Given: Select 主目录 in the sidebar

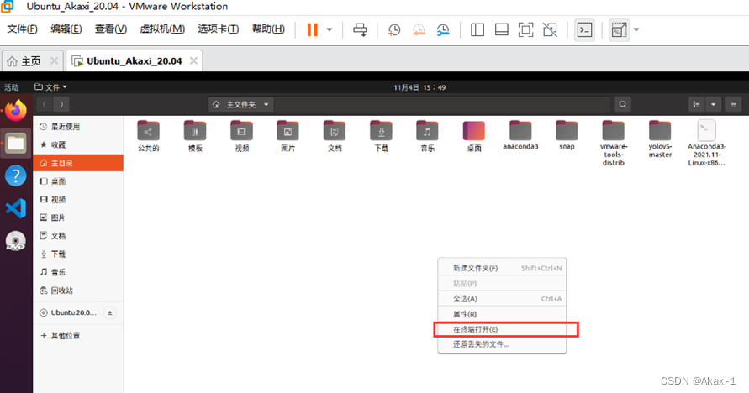Looking at the screenshot, I should (x=78, y=163).
